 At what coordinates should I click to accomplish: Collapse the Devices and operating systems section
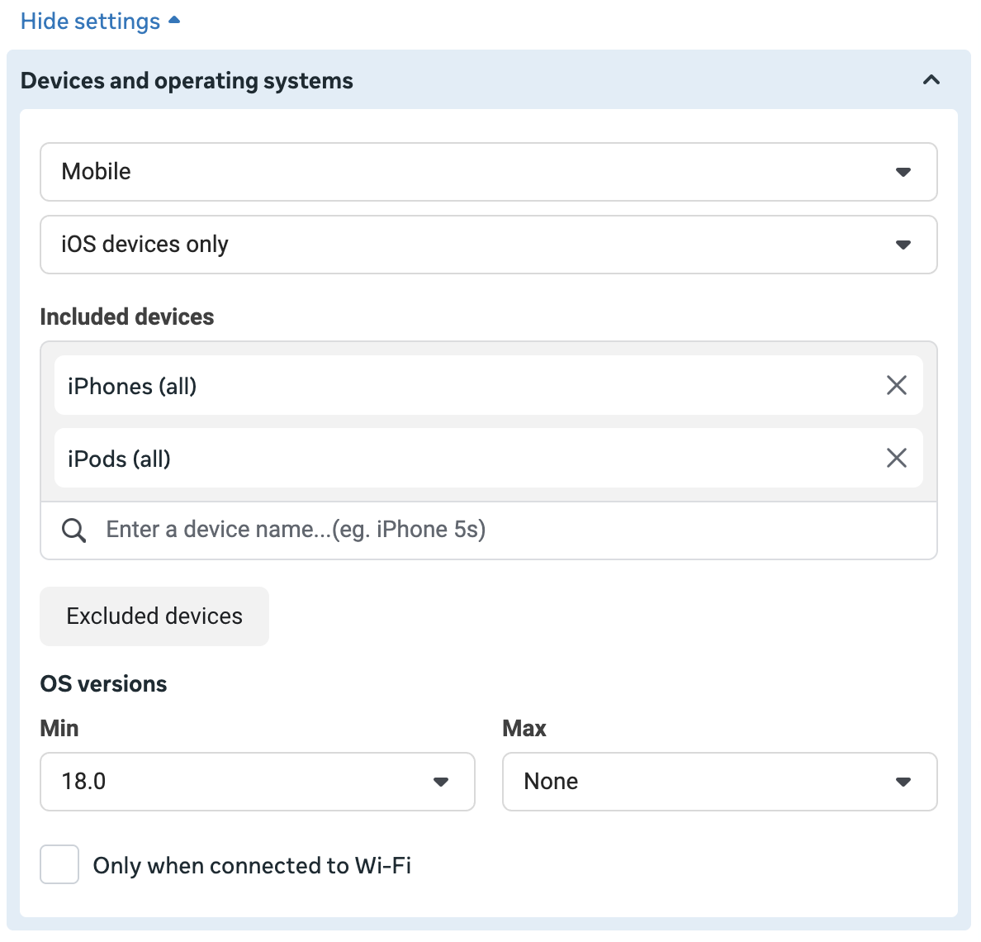931,80
